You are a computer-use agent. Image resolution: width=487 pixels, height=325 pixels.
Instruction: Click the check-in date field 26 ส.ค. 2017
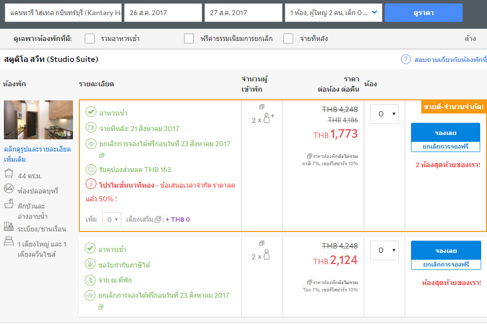163,13
